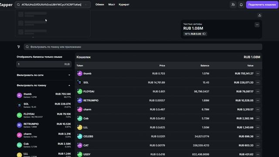
Task: Select charm in token filter list
Action: pyautogui.click(x=44, y=135)
